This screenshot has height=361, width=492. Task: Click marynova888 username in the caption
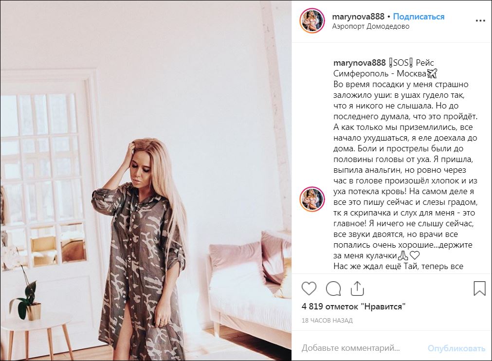[359, 63]
